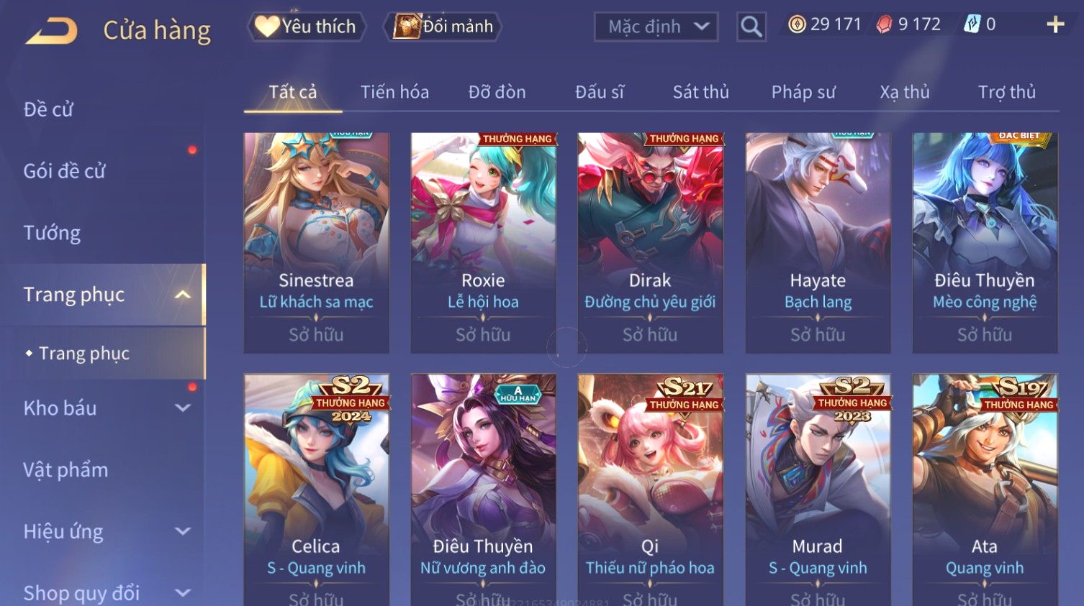Open the search magnifier icon

click(x=751, y=27)
